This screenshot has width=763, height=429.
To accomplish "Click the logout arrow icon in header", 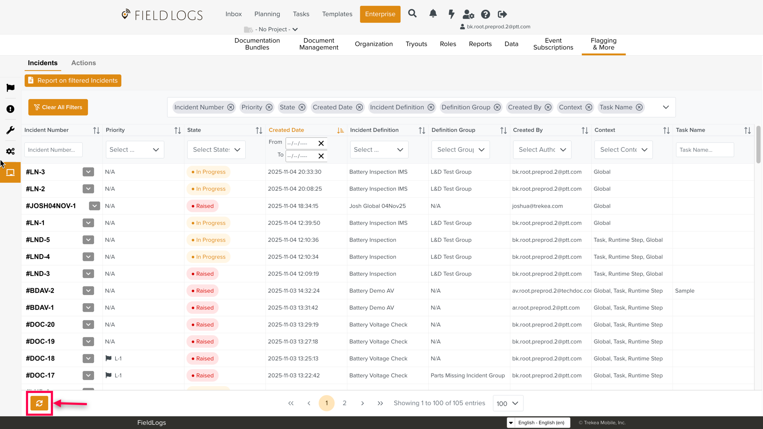I will coord(502,14).
